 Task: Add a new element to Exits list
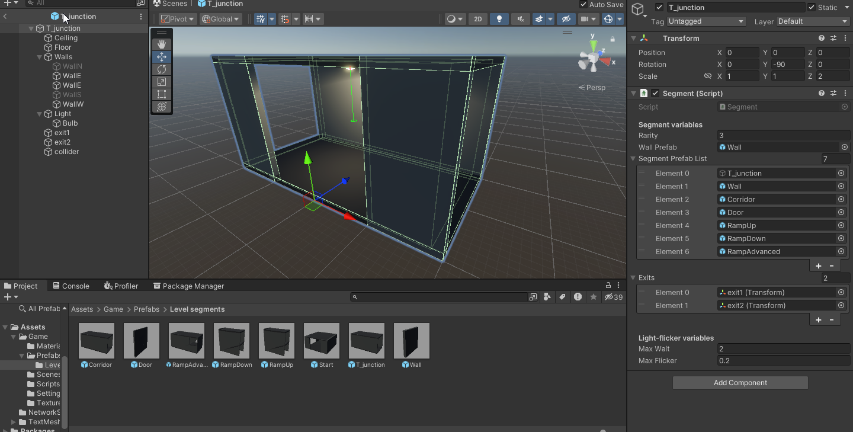tap(818, 319)
